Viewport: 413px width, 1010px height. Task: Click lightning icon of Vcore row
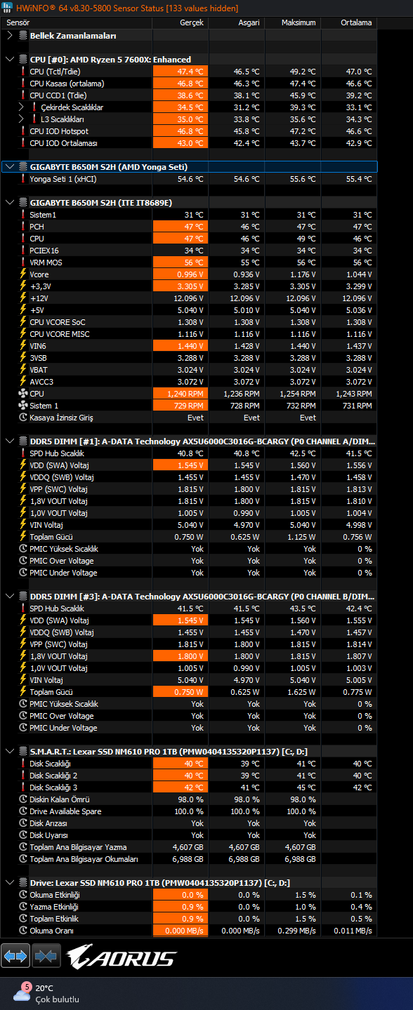(x=22, y=274)
